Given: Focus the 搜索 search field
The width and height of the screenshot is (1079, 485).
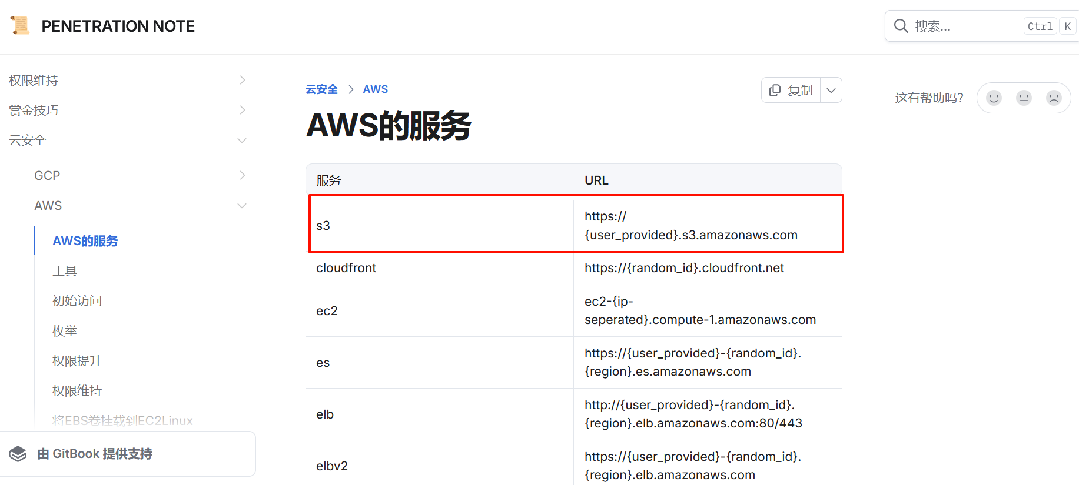Looking at the screenshot, I should tap(981, 26).
